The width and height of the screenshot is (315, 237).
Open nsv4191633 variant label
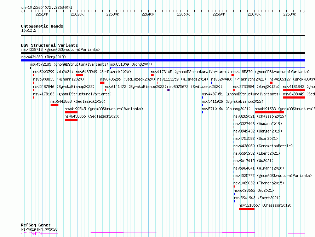(285, 109)
